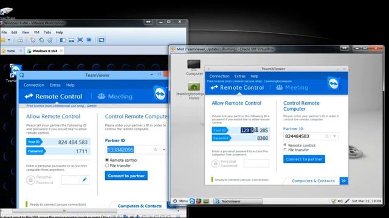Close the Home tab in VMware

click(x=21, y=51)
